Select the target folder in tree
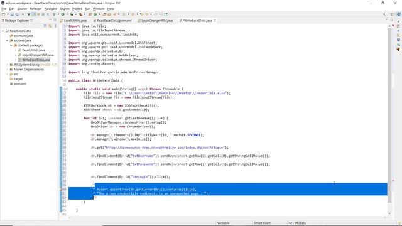 click(16, 79)
